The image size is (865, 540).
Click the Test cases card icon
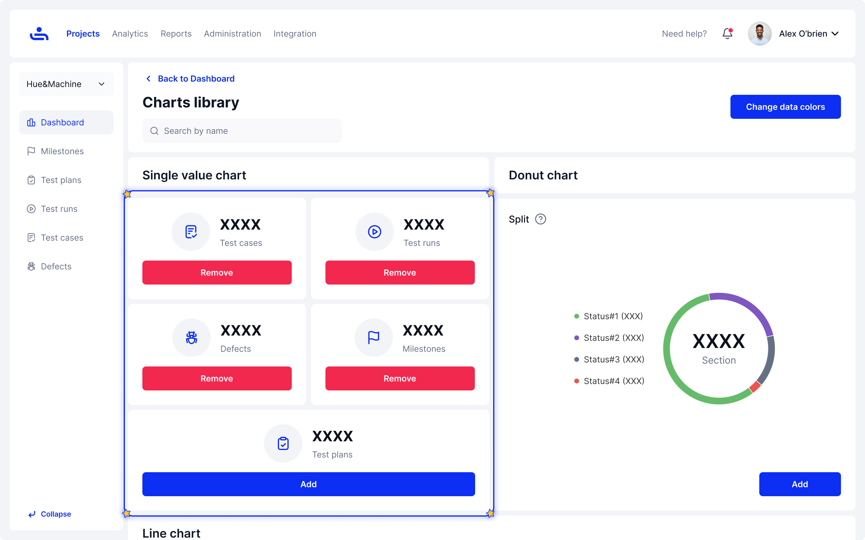coord(191,232)
